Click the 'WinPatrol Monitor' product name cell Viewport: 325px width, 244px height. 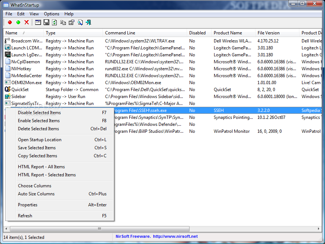[232, 131]
